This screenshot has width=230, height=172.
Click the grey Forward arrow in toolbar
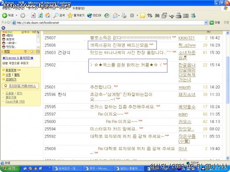point(23,16)
